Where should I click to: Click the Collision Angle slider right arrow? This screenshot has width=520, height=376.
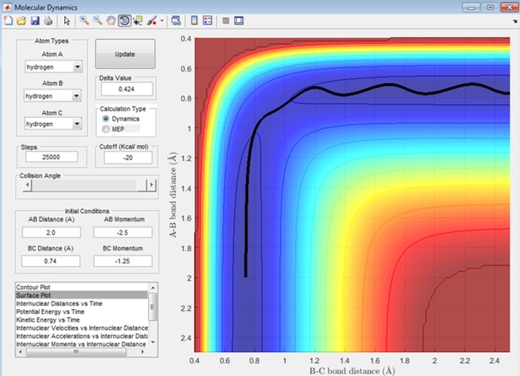pos(152,185)
